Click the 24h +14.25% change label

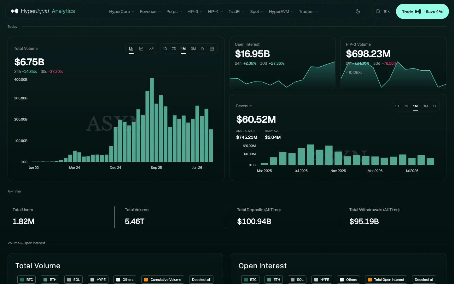click(26, 72)
